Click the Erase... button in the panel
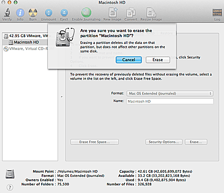The image size is (224, 193). coord(196,142)
